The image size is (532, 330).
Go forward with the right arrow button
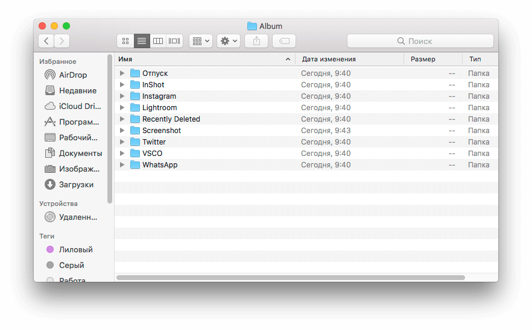pos(62,41)
